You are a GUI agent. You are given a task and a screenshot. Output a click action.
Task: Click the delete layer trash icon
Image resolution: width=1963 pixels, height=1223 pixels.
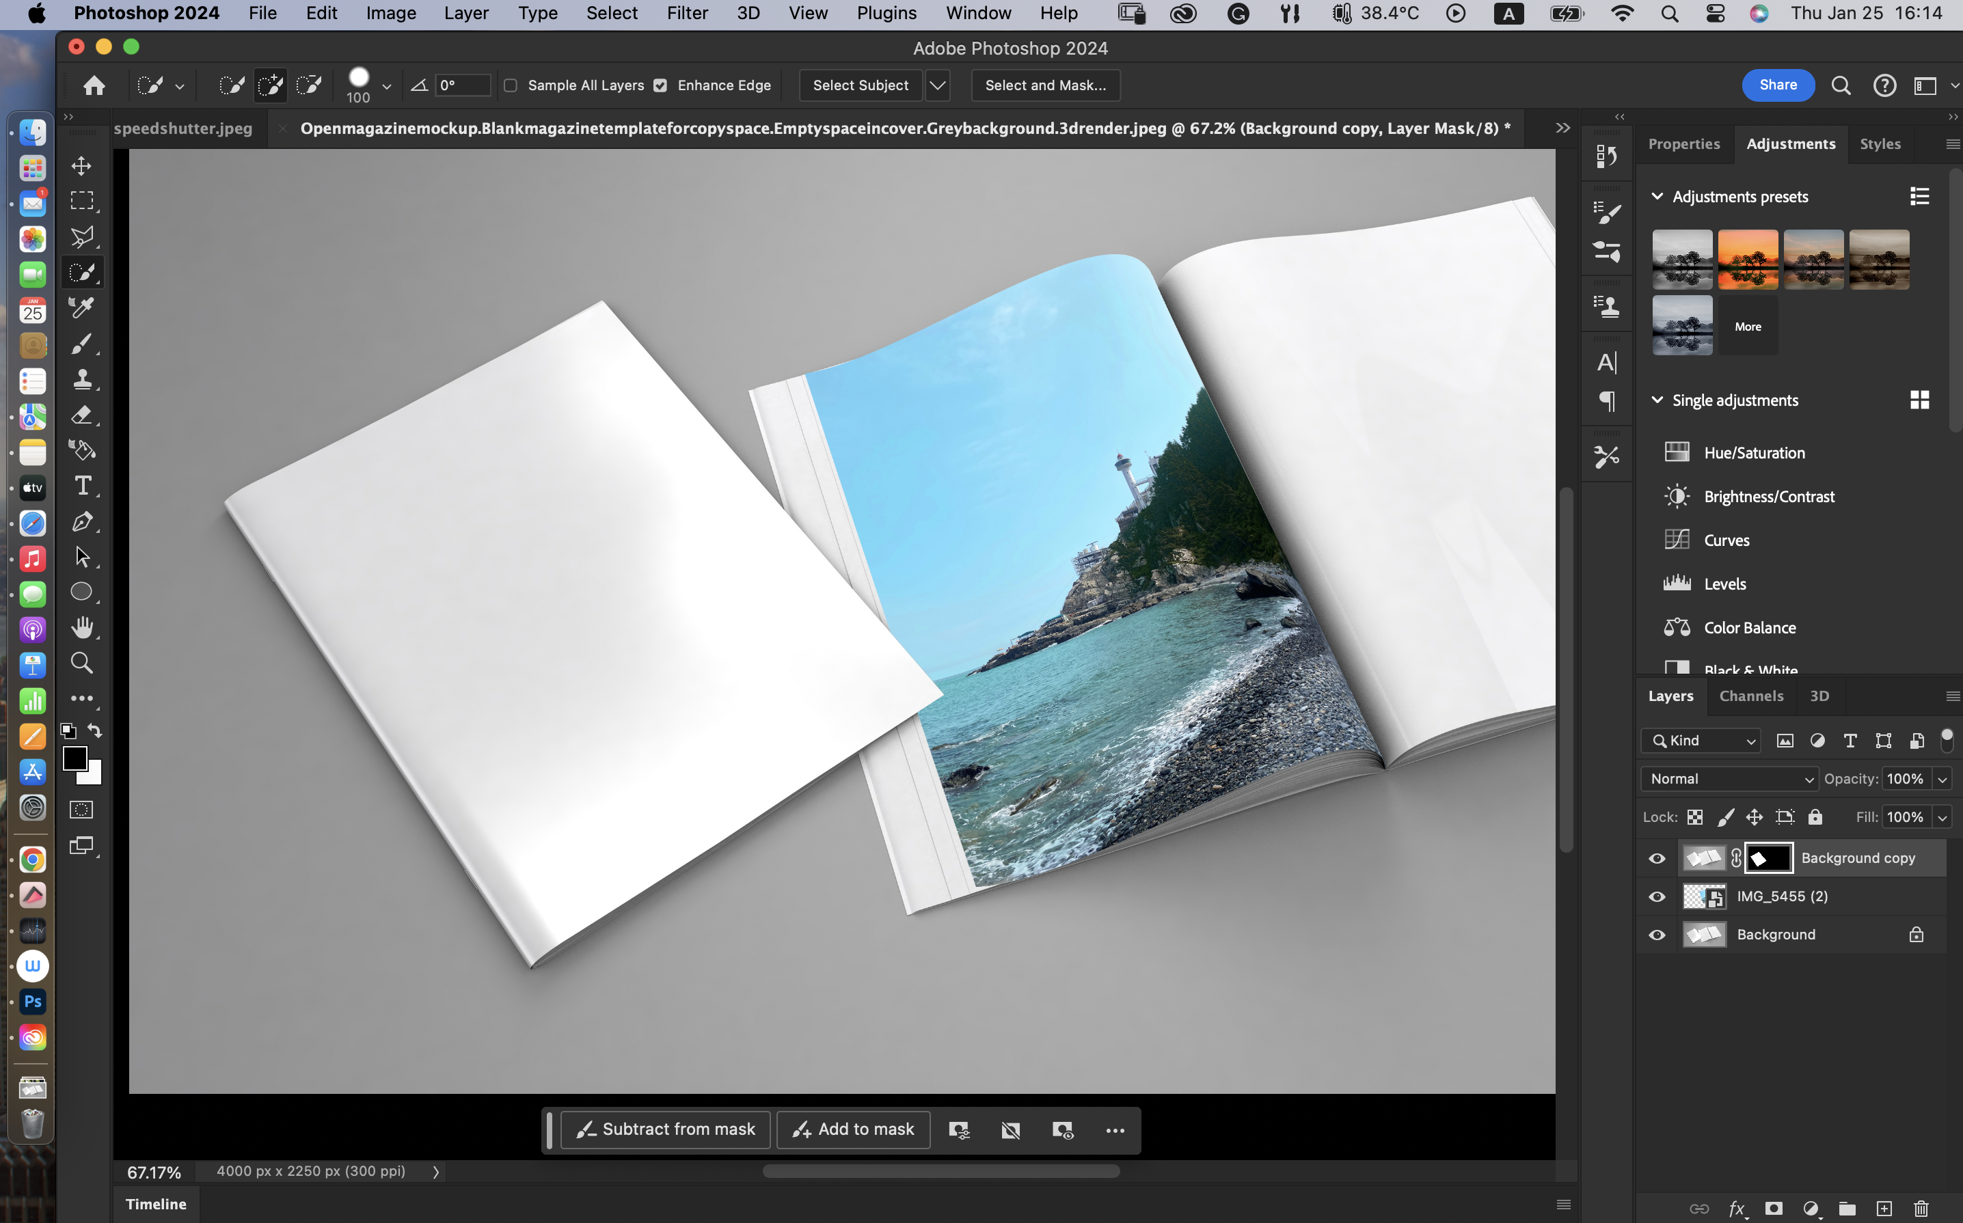pyautogui.click(x=1921, y=1209)
